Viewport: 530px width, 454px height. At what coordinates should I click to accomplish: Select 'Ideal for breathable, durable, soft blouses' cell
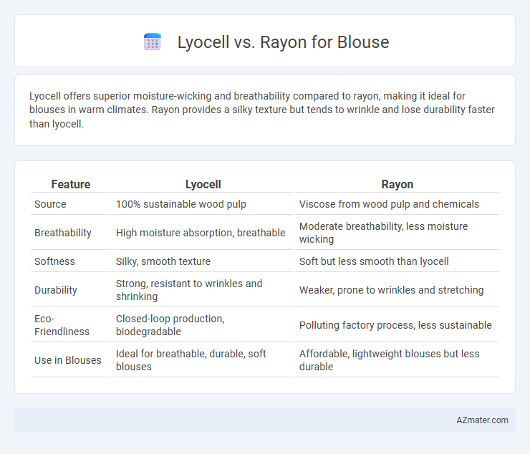click(x=191, y=360)
